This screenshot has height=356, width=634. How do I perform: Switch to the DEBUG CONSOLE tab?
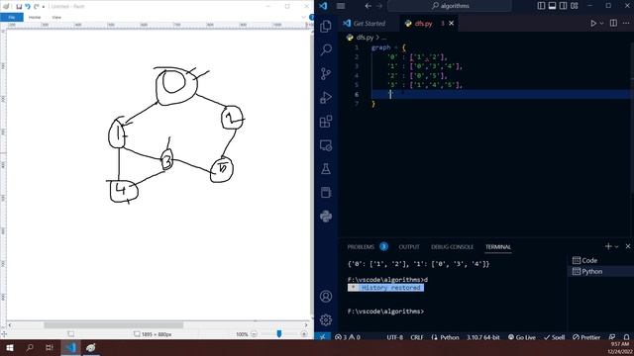452,246
